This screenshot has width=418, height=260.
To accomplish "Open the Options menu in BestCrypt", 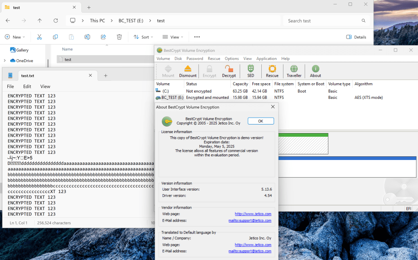I will pos(231,58).
